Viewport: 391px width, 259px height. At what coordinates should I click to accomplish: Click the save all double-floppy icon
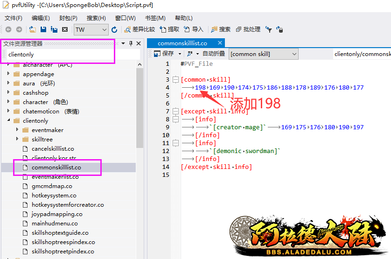[x=54, y=29]
